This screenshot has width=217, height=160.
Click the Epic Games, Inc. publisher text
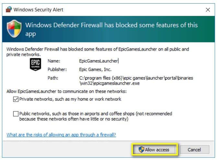pos(95,69)
